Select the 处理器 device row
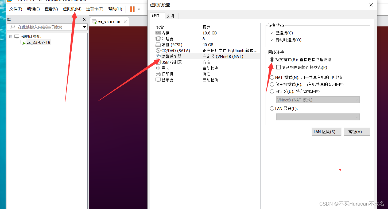The image size is (388, 209). (x=207, y=39)
